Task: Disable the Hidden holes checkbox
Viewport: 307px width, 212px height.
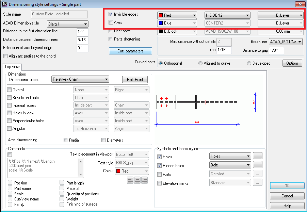Action: (x=159, y=165)
